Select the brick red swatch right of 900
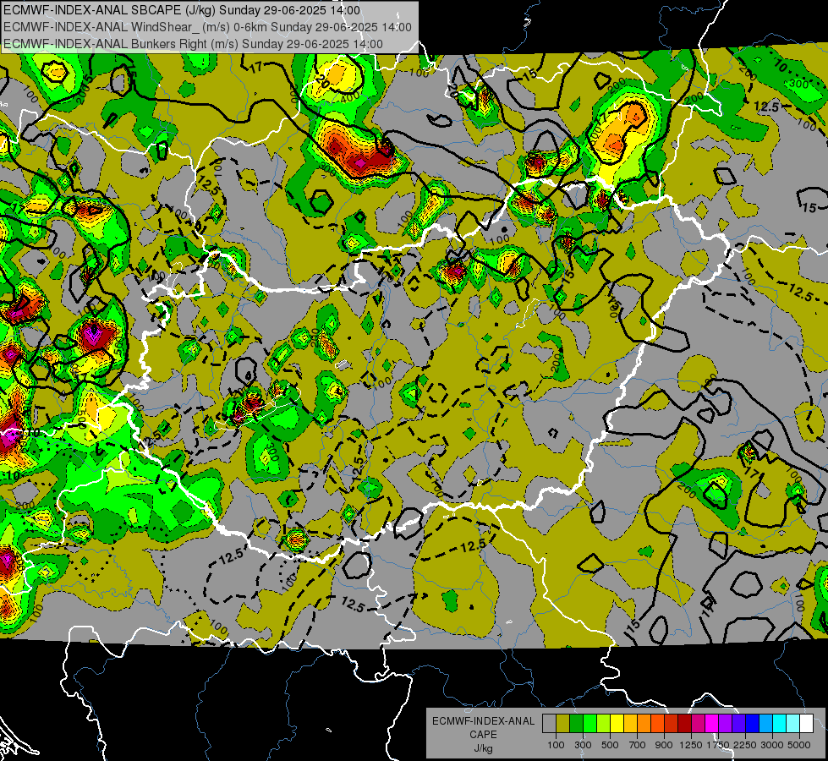 (672, 724)
